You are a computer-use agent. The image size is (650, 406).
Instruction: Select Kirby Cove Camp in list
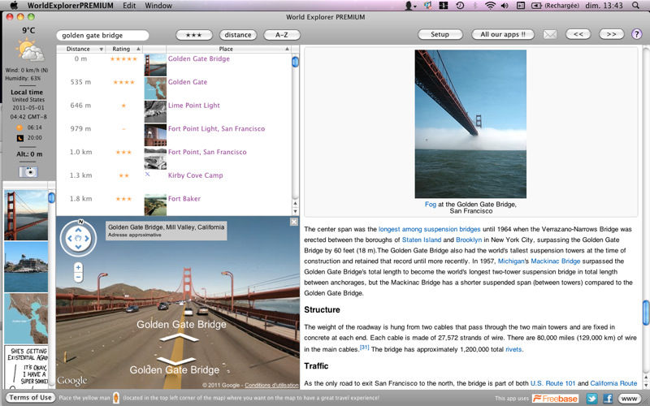pyautogui.click(x=195, y=175)
